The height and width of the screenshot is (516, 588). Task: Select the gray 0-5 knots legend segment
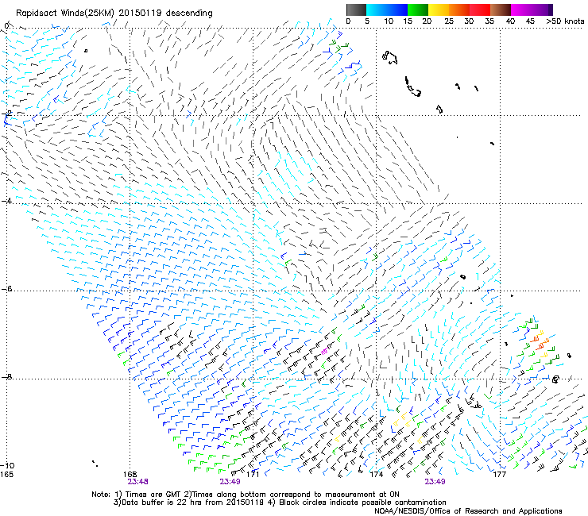(356, 10)
